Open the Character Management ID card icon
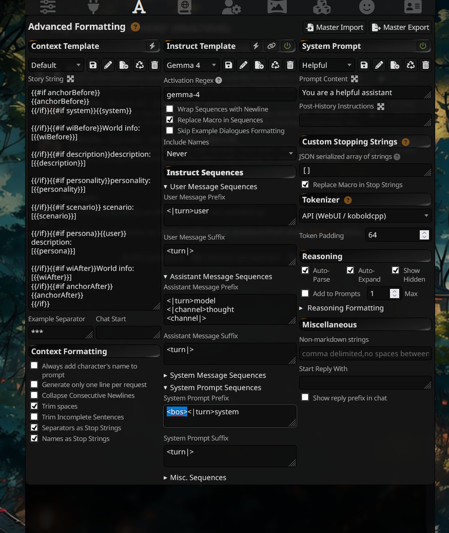This screenshot has height=533, width=449. [x=413, y=7]
